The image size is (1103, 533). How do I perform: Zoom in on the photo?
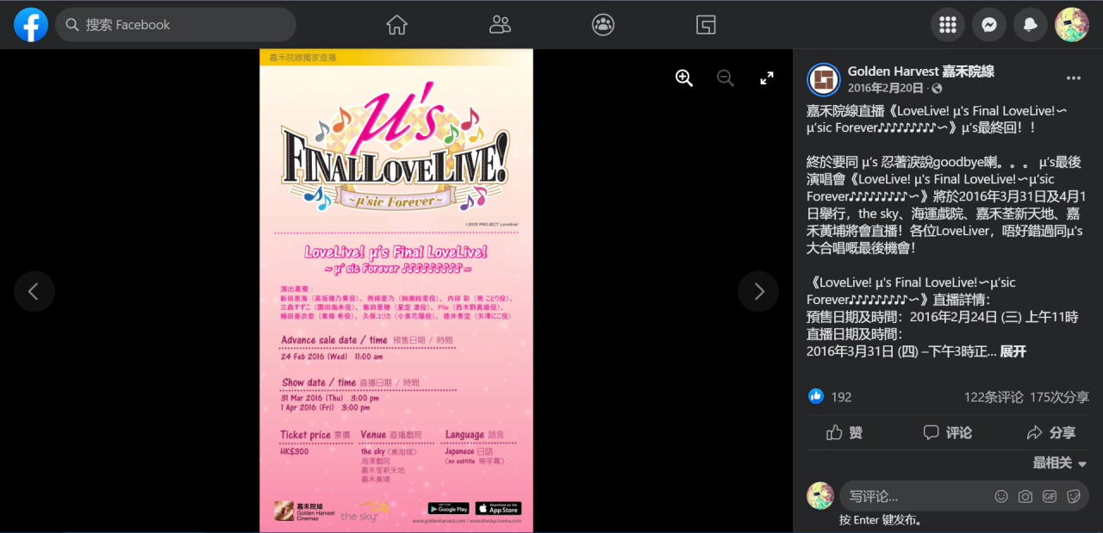(x=684, y=78)
